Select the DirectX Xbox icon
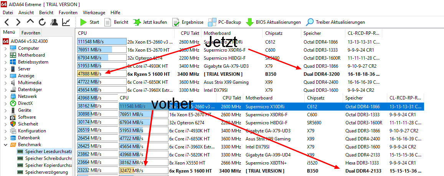Screen dimensions: 444x176 (x=13, y=103)
